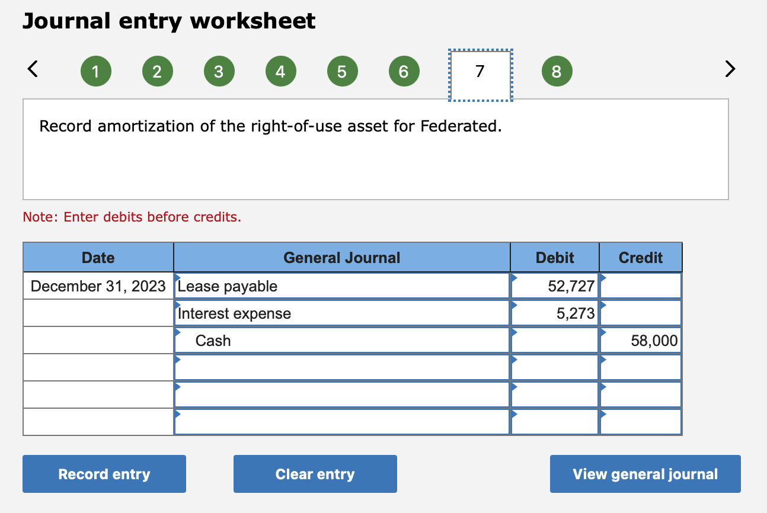Select step 4 circle

click(x=280, y=70)
